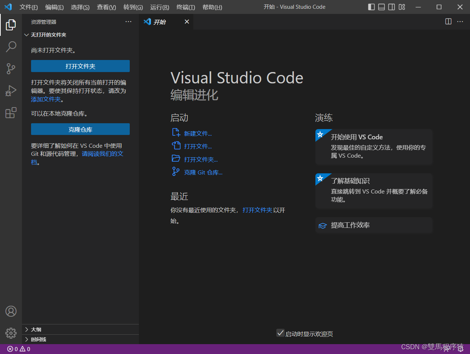Screen dimensions: 470x354
Task: Open the 文件(F) menu
Action: (29, 7)
